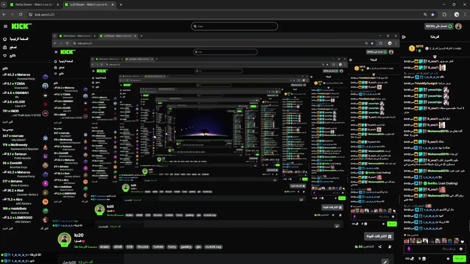This screenshot has width=470, height=264.
Task: Open the browser zoom magnifier icon
Action: tap(425, 15)
